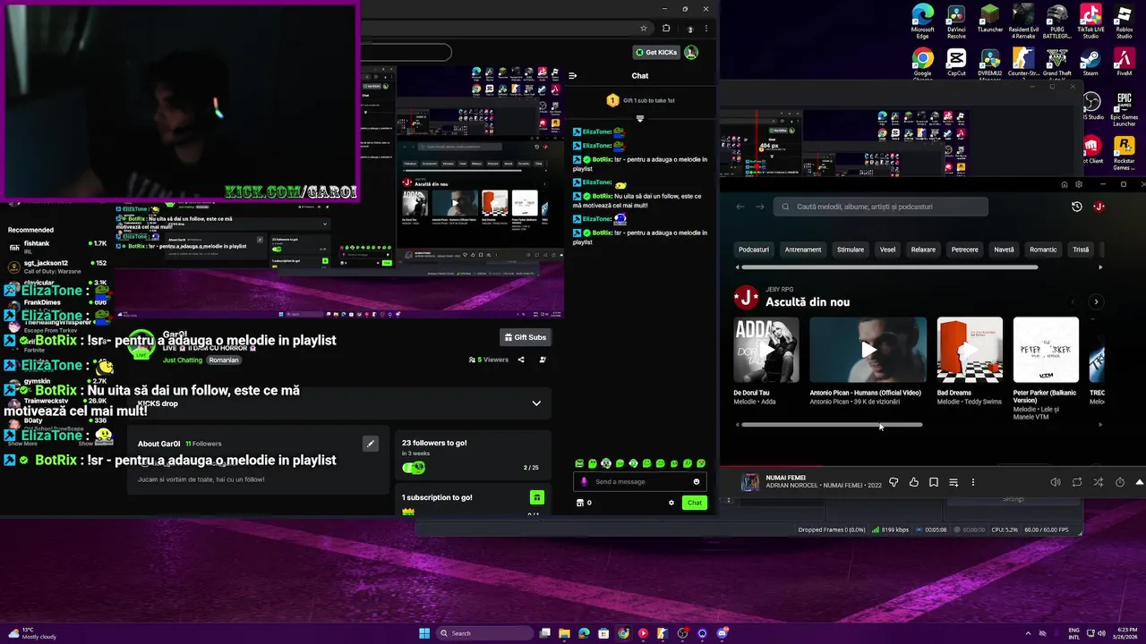Click the Gift Subs button
This screenshot has height=644, width=1146.
525,337
